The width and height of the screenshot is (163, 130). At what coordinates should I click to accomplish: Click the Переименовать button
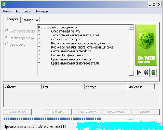tap(87, 112)
